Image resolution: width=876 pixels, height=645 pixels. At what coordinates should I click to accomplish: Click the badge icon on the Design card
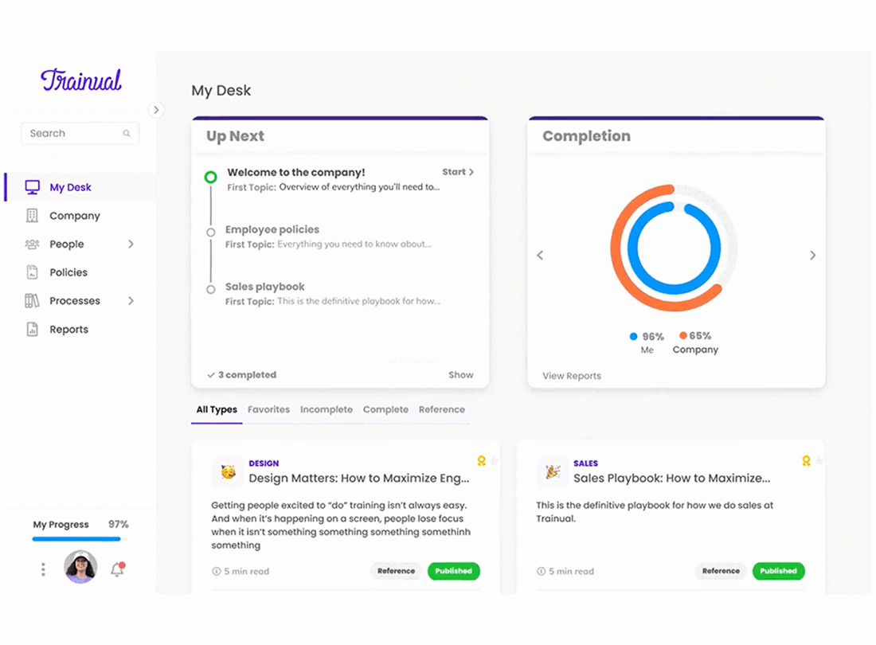point(481,461)
